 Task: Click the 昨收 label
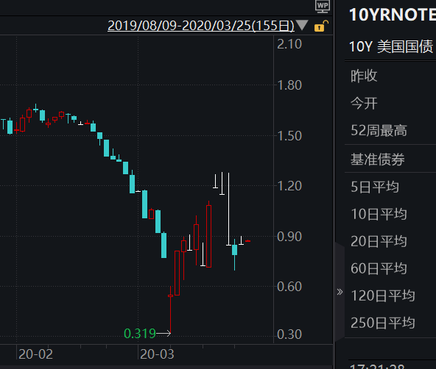(x=364, y=76)
